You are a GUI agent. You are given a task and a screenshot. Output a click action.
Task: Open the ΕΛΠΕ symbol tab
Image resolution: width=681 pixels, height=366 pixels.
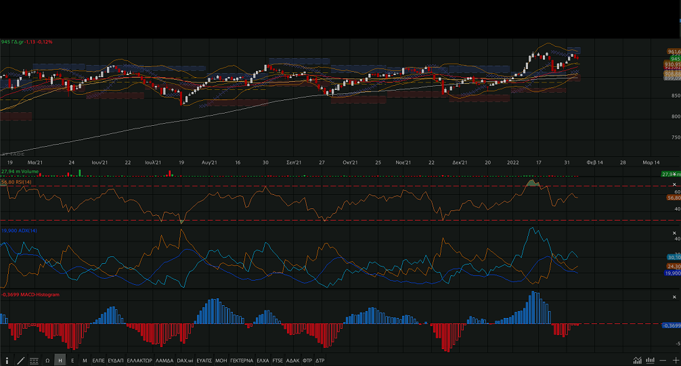tap(99, 361)
